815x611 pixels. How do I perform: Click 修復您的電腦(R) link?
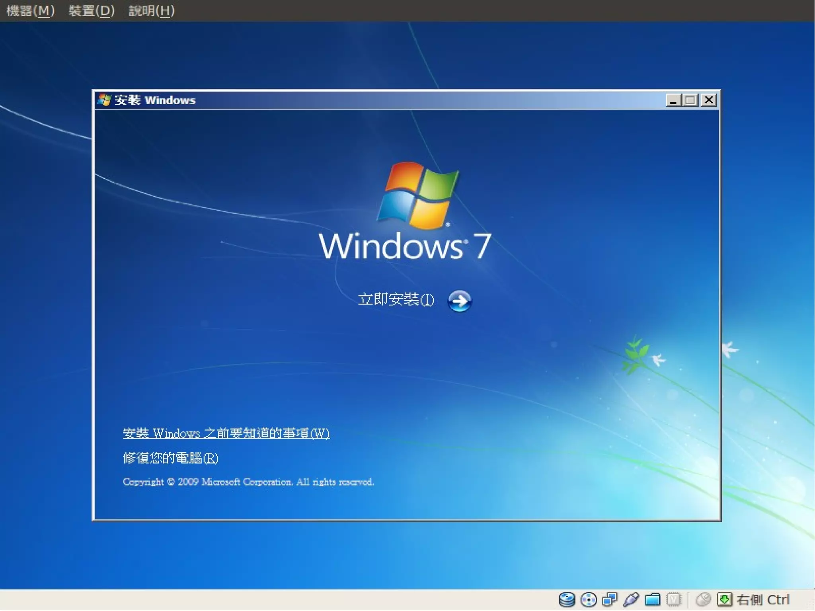pos(171,458)
